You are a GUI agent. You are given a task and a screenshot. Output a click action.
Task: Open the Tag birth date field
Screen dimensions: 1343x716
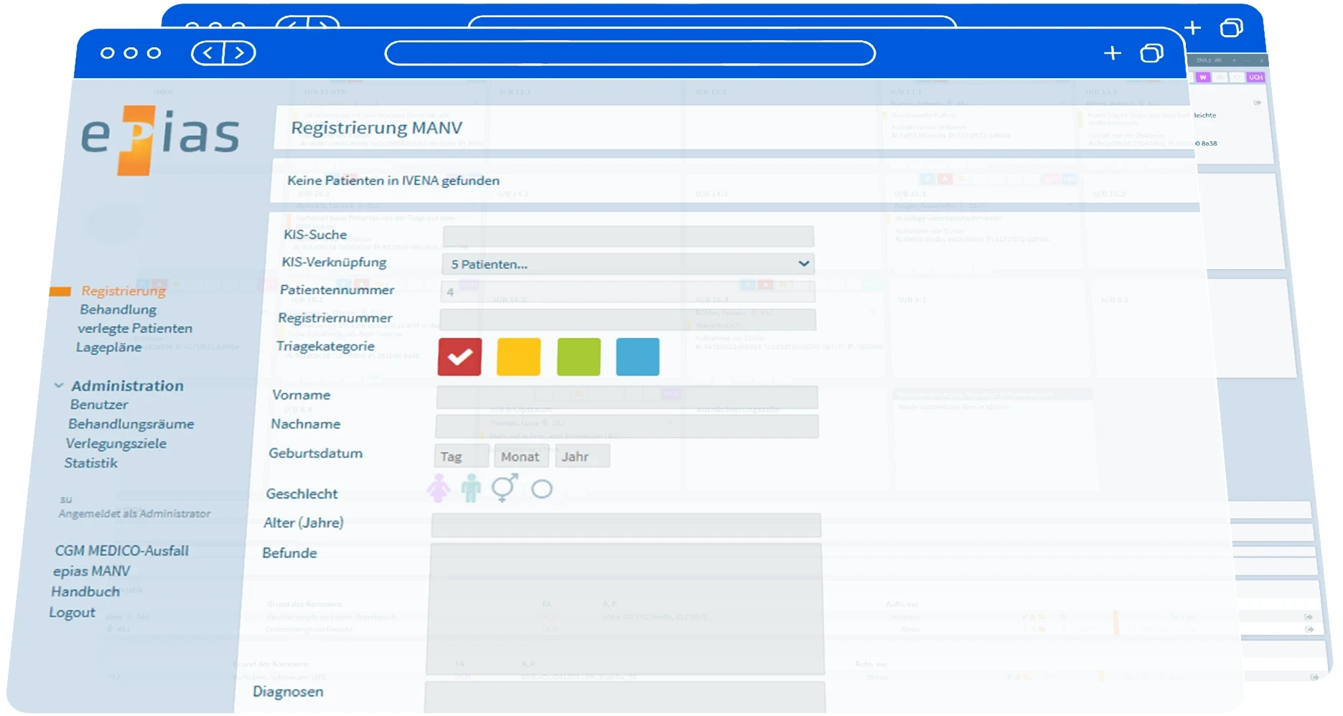point(462,456)
